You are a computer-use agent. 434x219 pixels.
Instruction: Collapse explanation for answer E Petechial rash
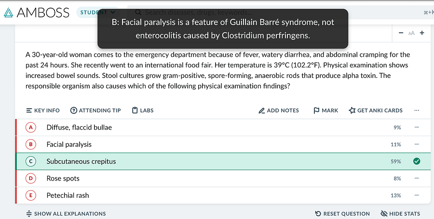click(x=417, y=195)
